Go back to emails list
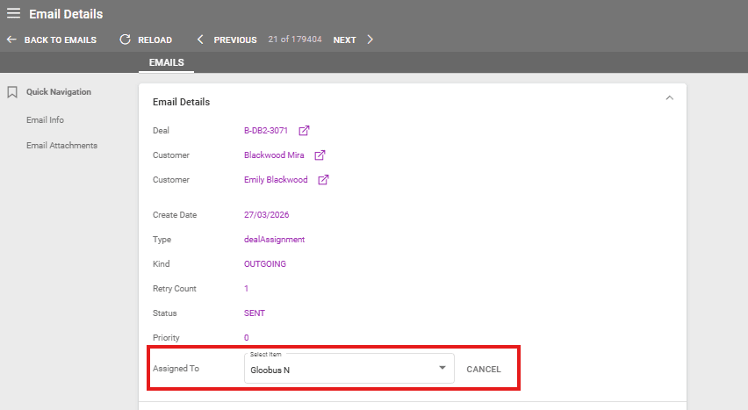This screenshot has height=410, width=748. 52,40
